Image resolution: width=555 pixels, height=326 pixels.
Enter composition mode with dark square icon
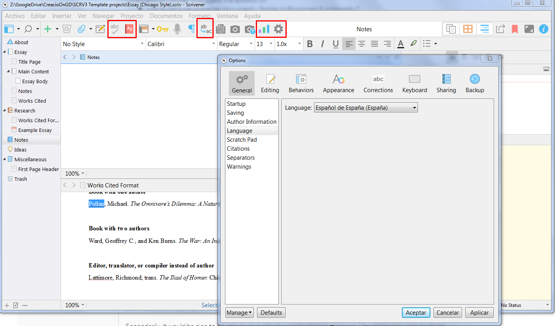(x=529, y=29)
